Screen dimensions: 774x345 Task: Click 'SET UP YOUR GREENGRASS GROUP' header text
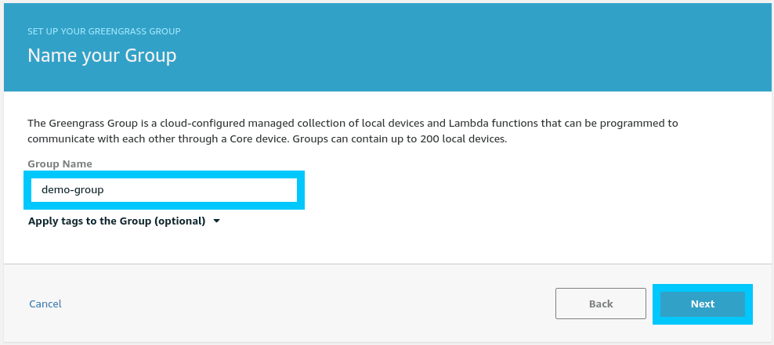[104, 31]
